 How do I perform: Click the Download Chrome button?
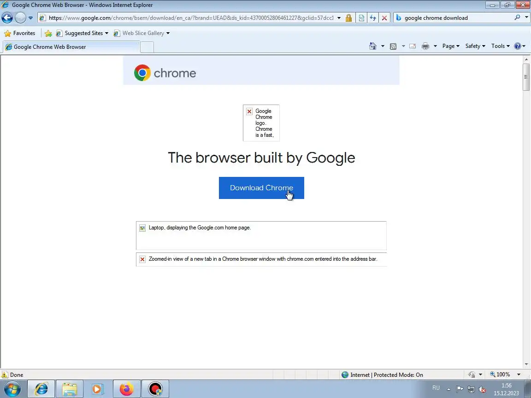click(x=261, y=188)
